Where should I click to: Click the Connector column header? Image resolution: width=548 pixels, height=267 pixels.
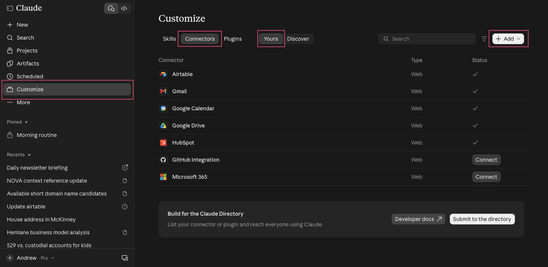tap(171, 60)
